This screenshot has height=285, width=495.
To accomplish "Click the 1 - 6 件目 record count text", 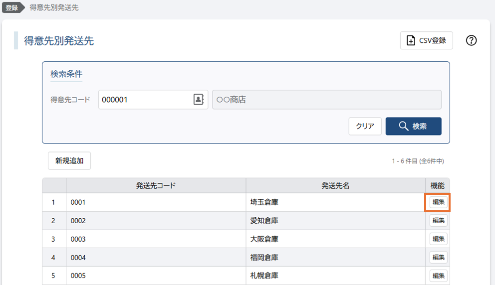I will click(418, 161).
